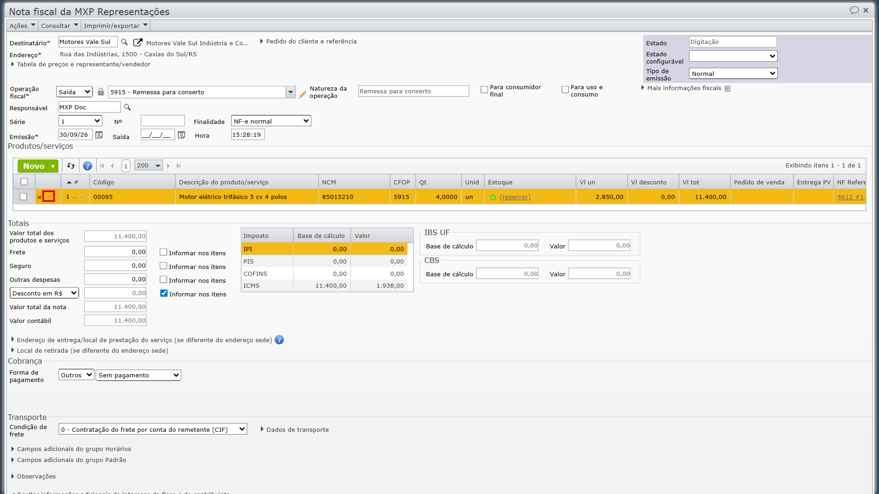Uncheck Informar nos itens for Desconto

click(164, 293)
